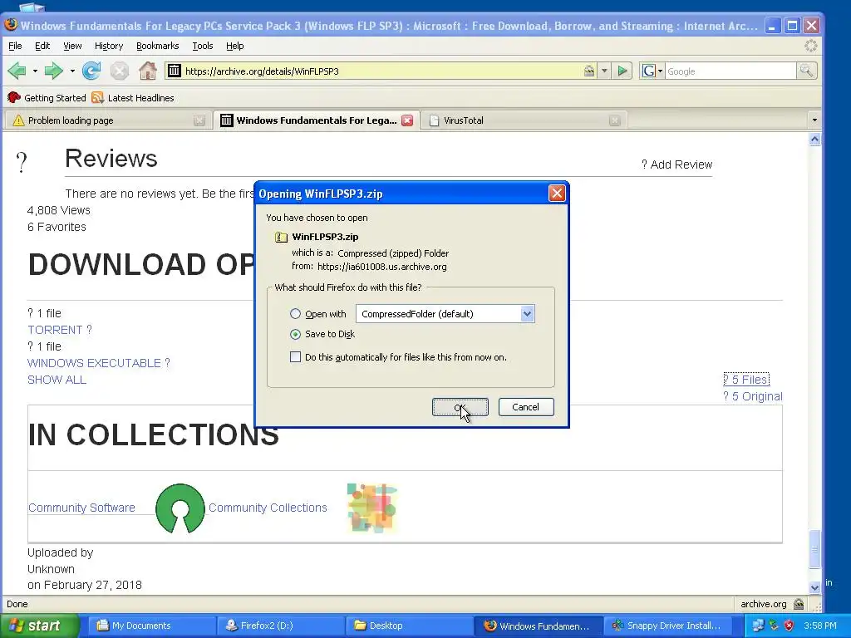Viewport: 851px width, 638px height.
Task: Go to the Home page icon
Action: tap(148, 71)
